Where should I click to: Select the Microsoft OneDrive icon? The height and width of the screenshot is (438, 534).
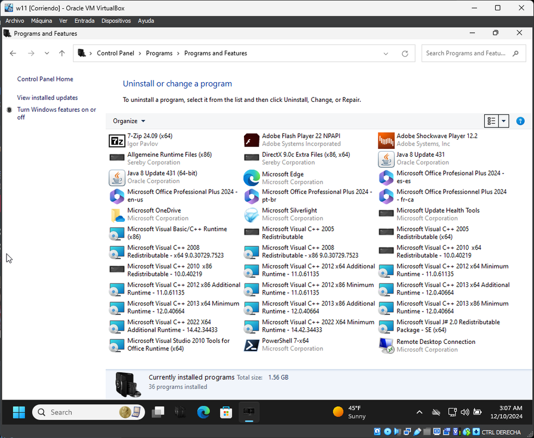point(117,215)
